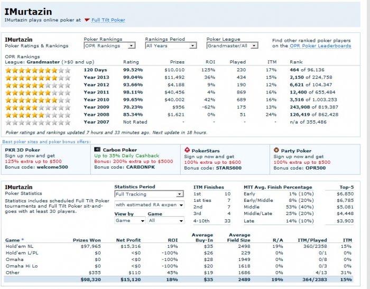Image resolution: width=370 pixels, height=289 pixels.
Task: Click the star rating for Year 2013
Action: tap(38, 78)
